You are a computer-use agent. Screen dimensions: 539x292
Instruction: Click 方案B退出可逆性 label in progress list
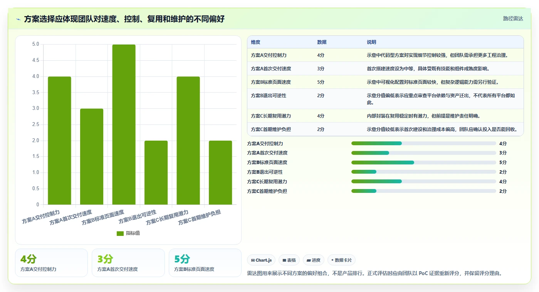265,172
